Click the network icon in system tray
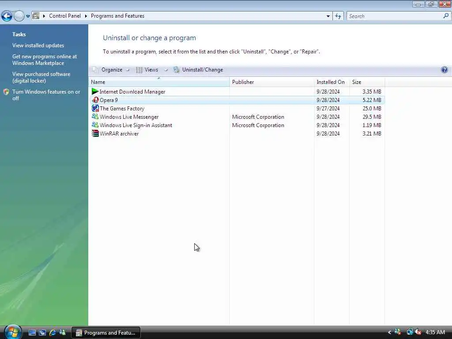The height and width of the screenshot is (339, 452). [x=410, y=332]
